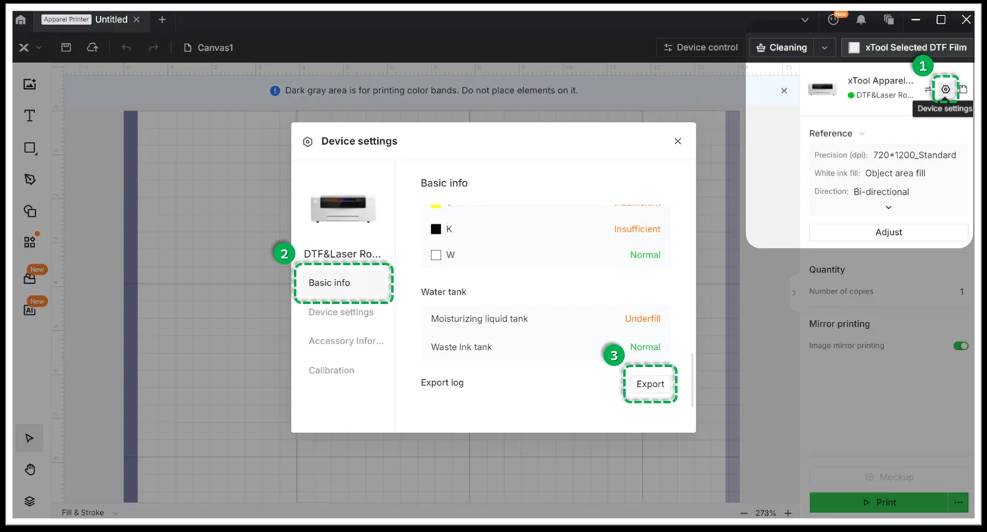Edit the Number of copies value
This screenshot has width=987, height=532.
click(962, 291)
